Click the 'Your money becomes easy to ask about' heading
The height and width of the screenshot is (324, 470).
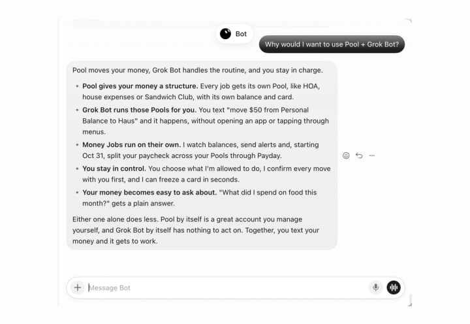click(149, 192)
